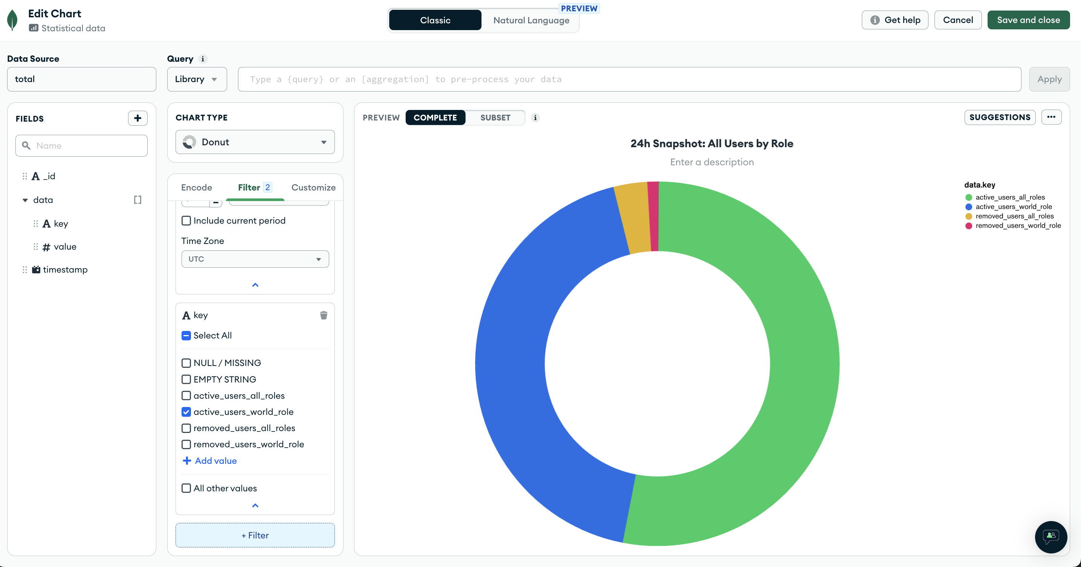Click the info icon beside Subset
The image size is (1081, 567).
coord(535,117)
